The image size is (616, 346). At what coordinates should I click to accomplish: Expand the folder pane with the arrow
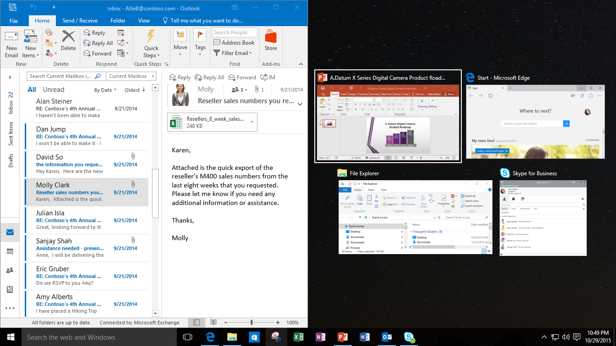pos(10,77)
